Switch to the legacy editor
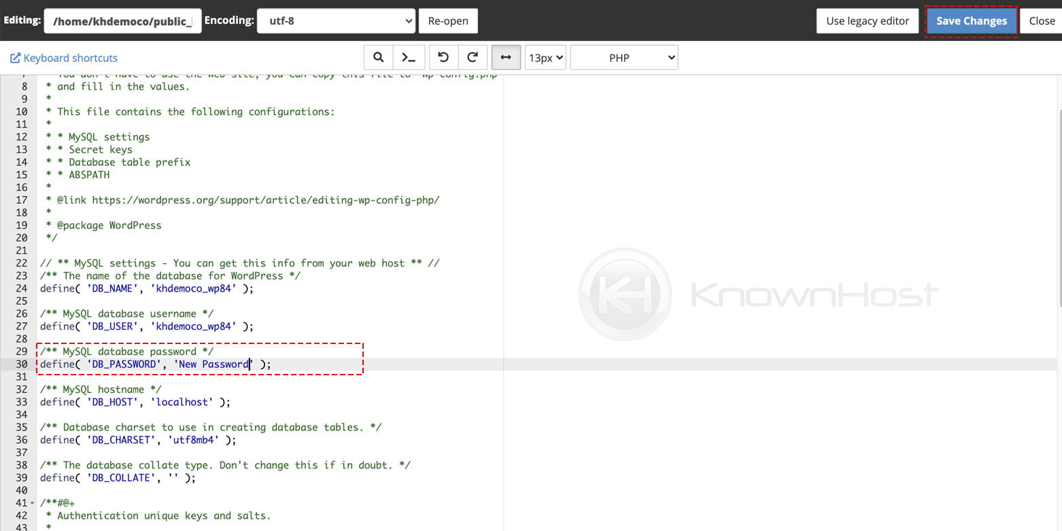 868,20
